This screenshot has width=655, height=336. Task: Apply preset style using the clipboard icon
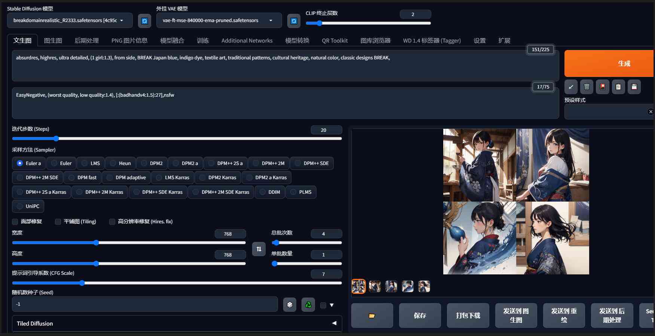coord(618,87)
